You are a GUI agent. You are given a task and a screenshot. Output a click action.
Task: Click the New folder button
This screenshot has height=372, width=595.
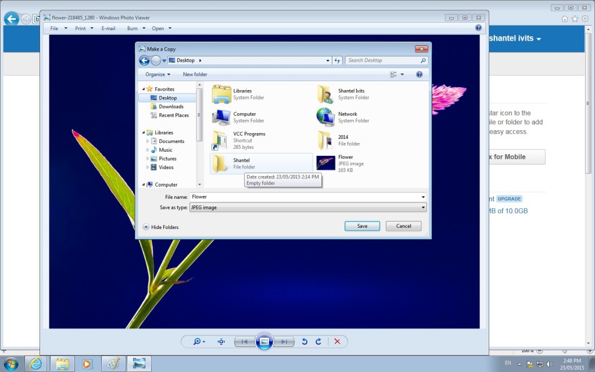tap(195, 74)
